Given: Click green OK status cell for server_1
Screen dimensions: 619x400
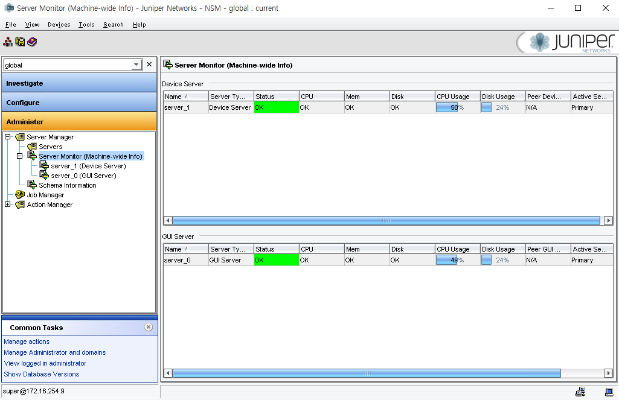Looking at the screenshot, I should point(277,107).
